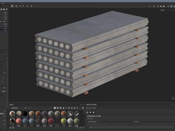Click the crossed icon at left of top-right toolbar
175x131 pixels.
click(x=149, y=6)
